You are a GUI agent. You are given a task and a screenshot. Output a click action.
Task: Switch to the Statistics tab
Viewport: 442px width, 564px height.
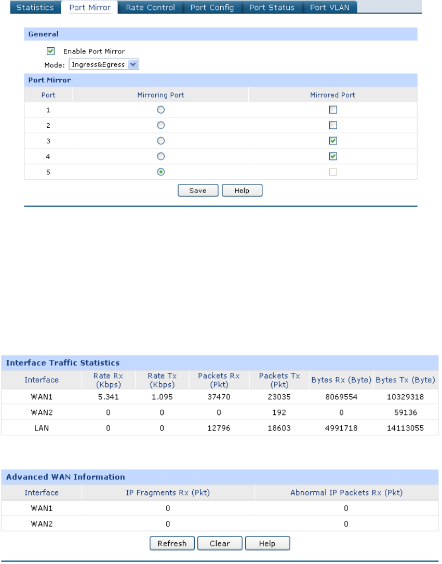point(35,7)
